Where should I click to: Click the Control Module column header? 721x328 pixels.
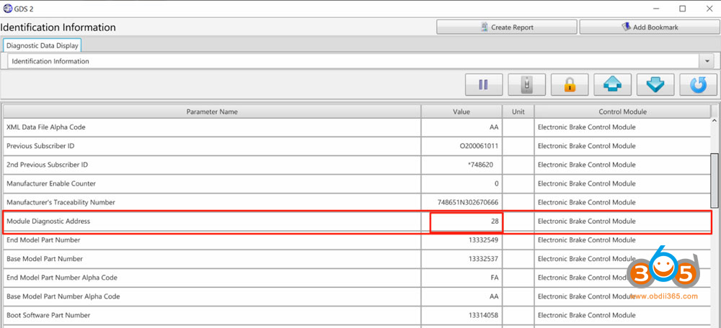click(x=622, y=111)
